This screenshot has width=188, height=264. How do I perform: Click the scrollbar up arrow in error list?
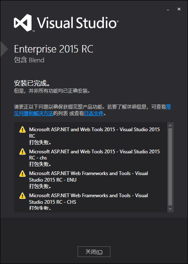(170, 125)
